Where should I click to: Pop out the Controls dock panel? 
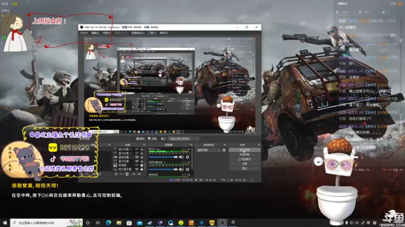tap(259, 145)
